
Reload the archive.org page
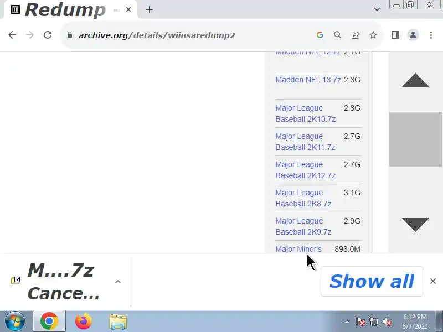click(x=48, y=35)
